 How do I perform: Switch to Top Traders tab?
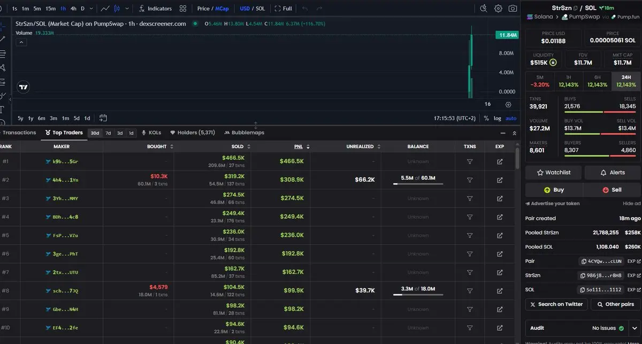tap(64, 132)
